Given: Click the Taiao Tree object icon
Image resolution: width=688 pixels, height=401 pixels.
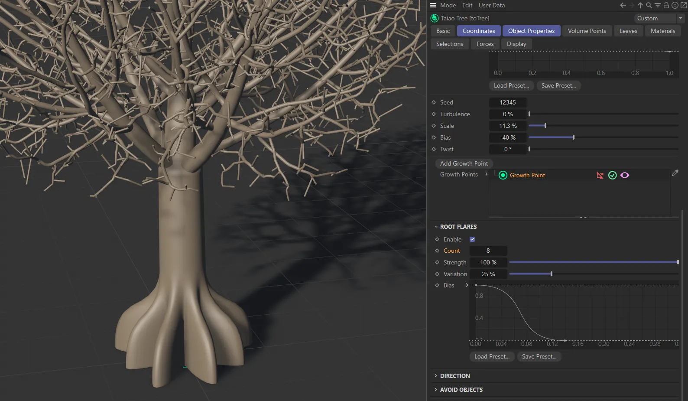Looking at the screenshot, I should (435, 18).
